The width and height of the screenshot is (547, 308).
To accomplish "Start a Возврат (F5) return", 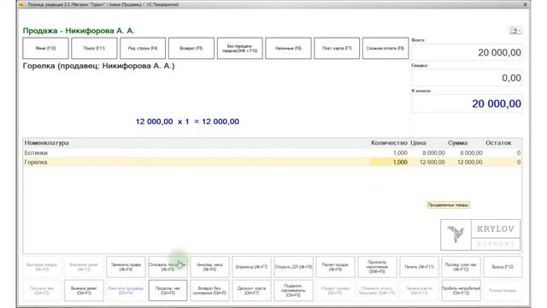I will (x=191, y=48).
